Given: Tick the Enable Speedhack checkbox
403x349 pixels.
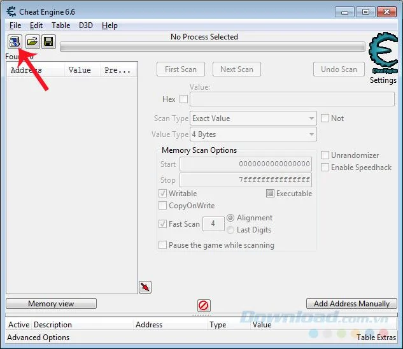Looking at the screenshot, I should pyautogui.click(x=325, y=167).
